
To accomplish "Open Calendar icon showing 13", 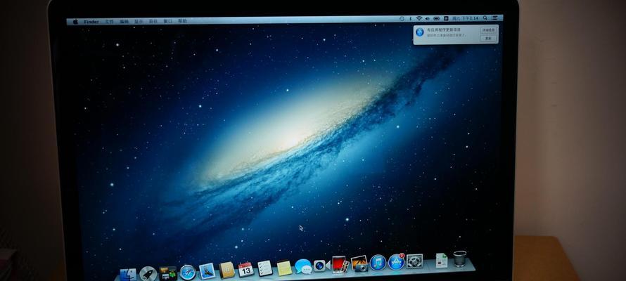I will 245,270.
